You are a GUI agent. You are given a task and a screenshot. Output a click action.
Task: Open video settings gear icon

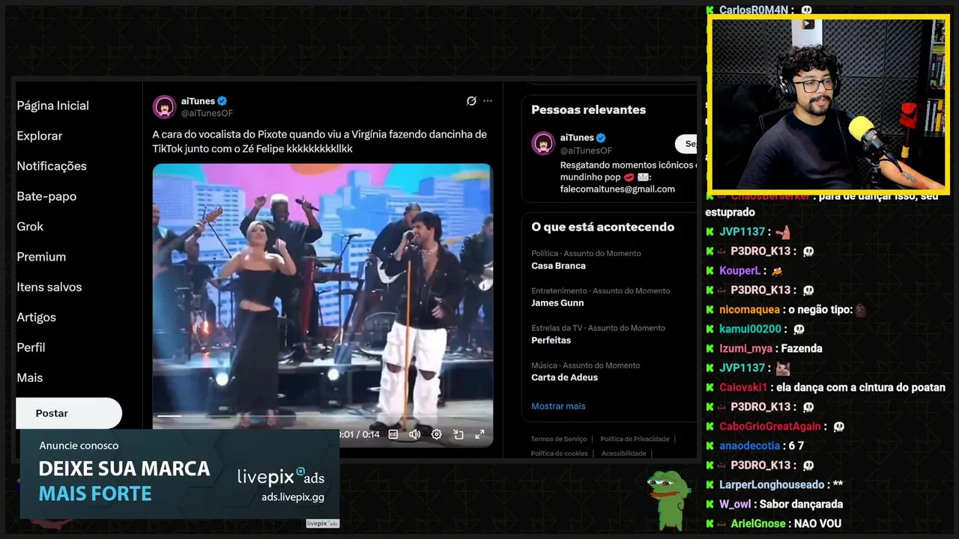pos(437,434)
